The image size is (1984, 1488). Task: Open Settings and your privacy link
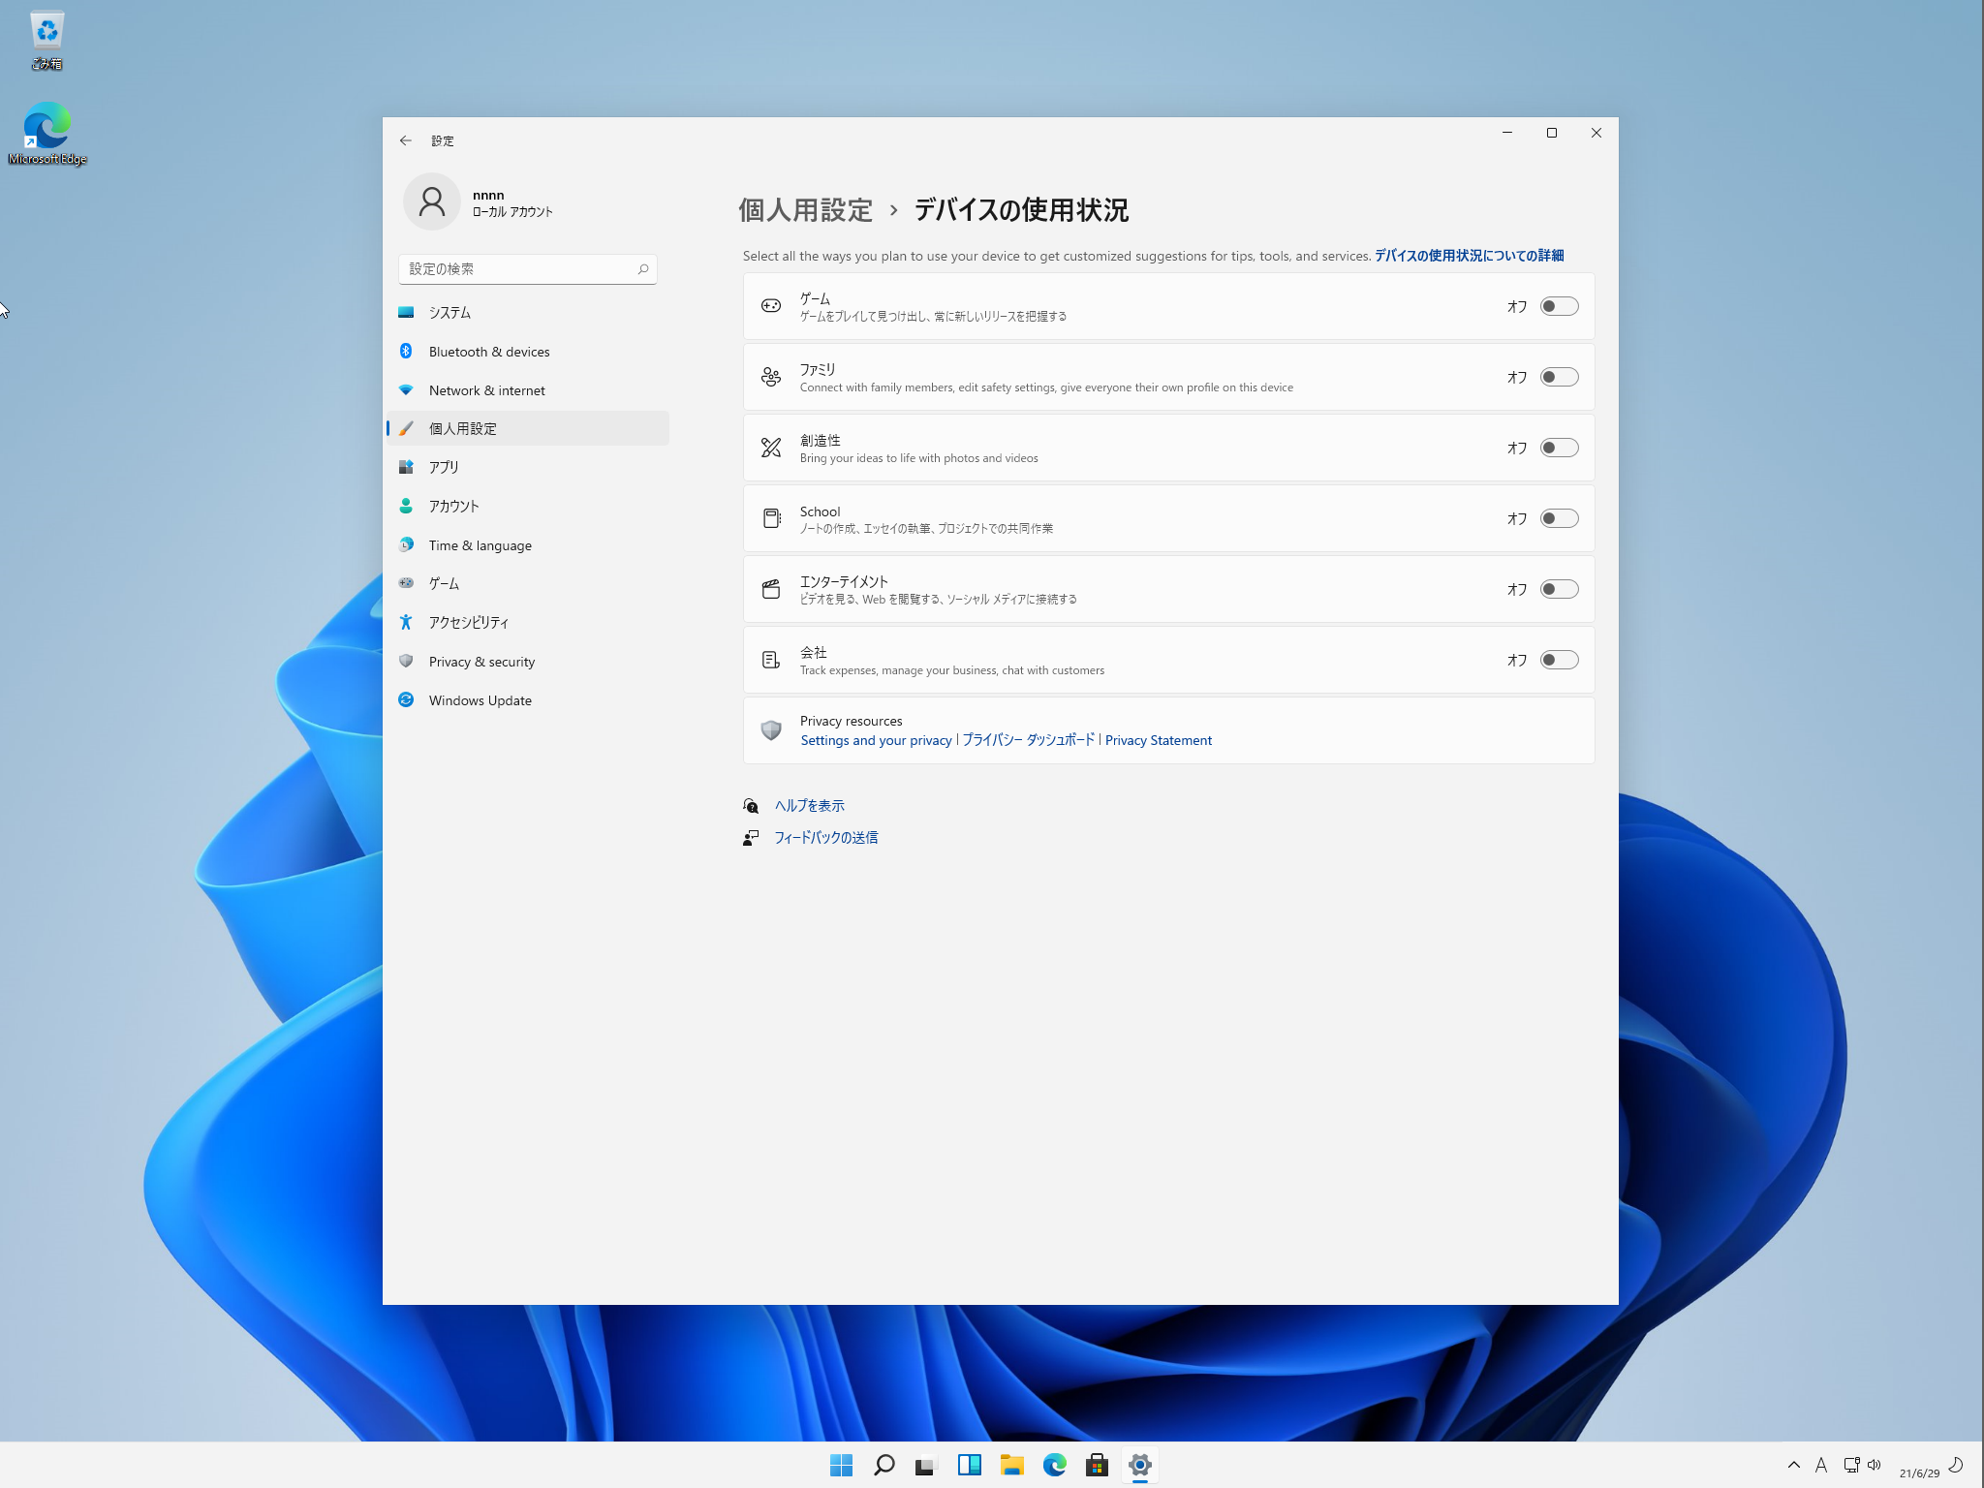tap(876, 740)
